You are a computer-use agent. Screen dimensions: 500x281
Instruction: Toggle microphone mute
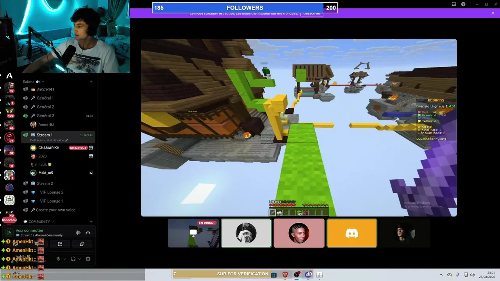click(x=58, y=259)
